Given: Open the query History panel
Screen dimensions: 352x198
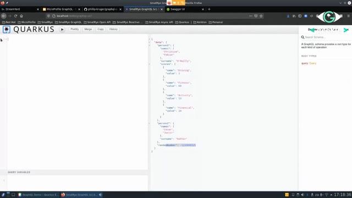Looking at the screenshot, I should [113, 29].
